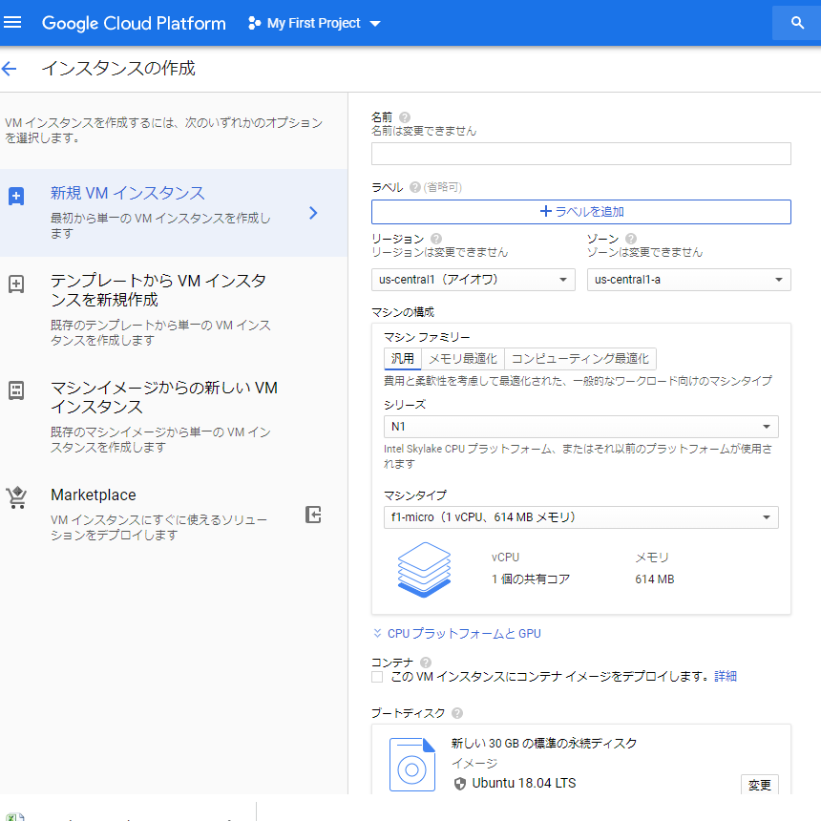
Task: Click the 614 MB memory value
Action: tap(655, 579)
